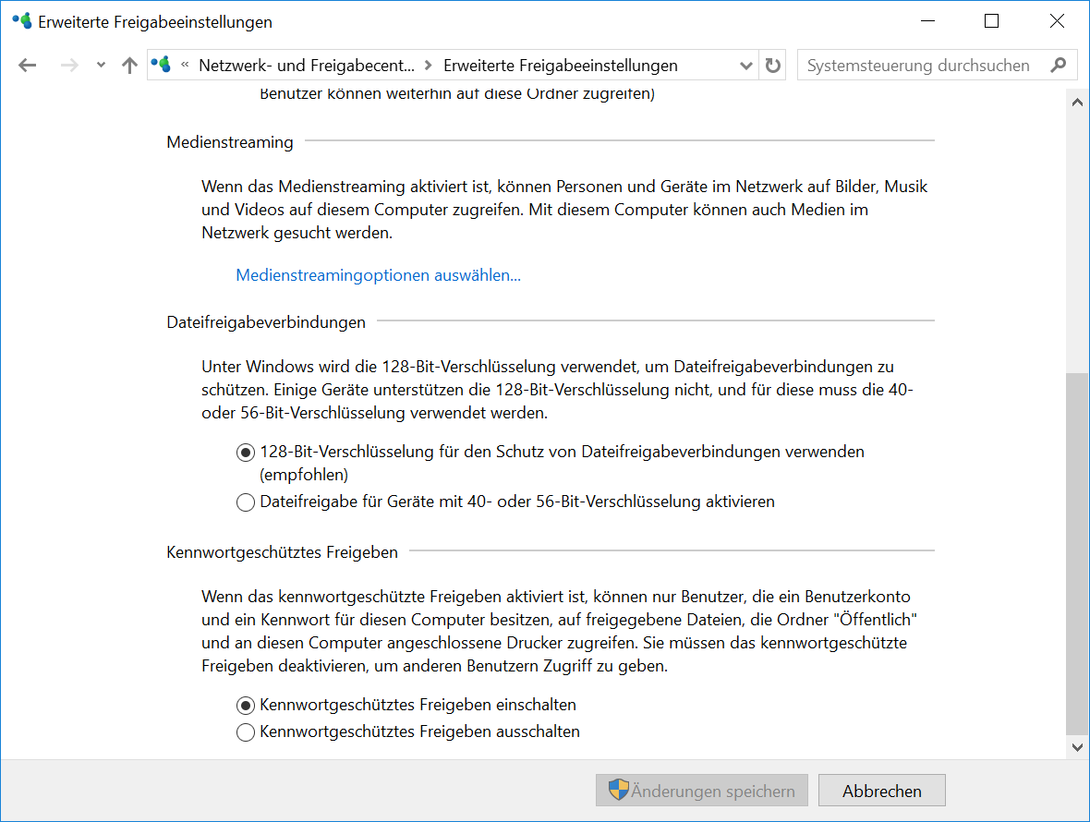Viewport: 1090px width, 822px height.
Task: Click the window title bar network icon
Action: [22, 21]
